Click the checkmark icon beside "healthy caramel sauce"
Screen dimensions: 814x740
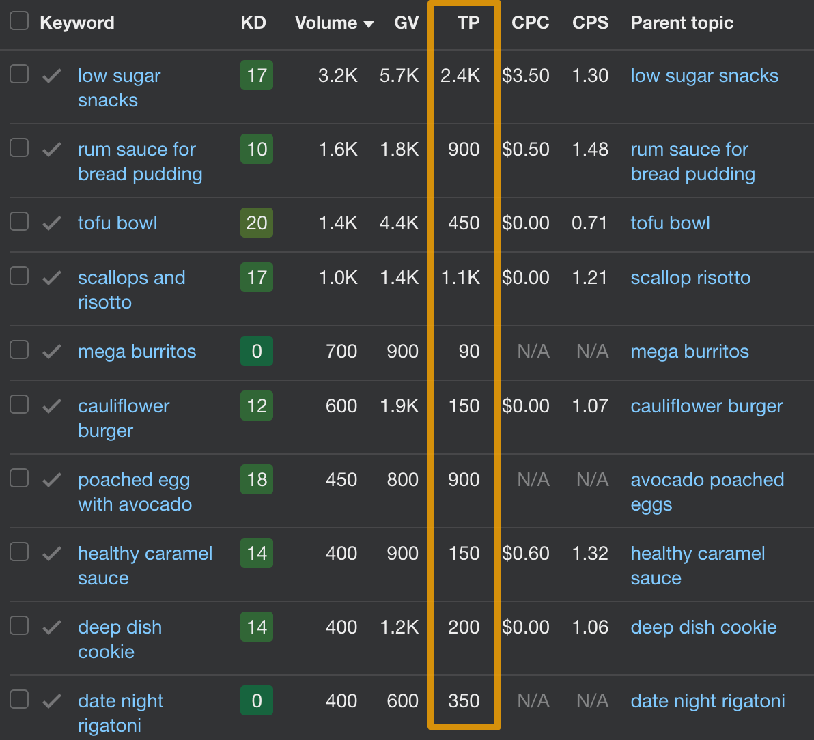tap(51, 554)
